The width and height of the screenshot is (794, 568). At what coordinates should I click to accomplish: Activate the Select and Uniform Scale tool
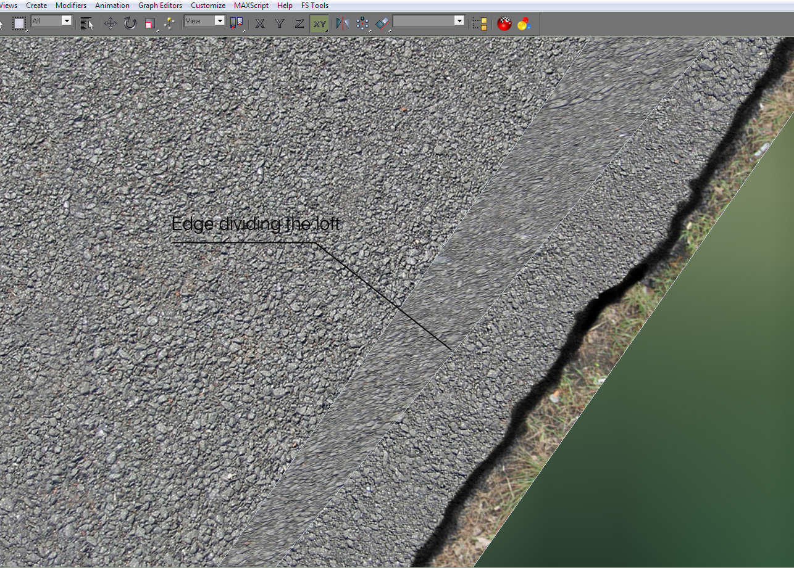pos(149,23)
